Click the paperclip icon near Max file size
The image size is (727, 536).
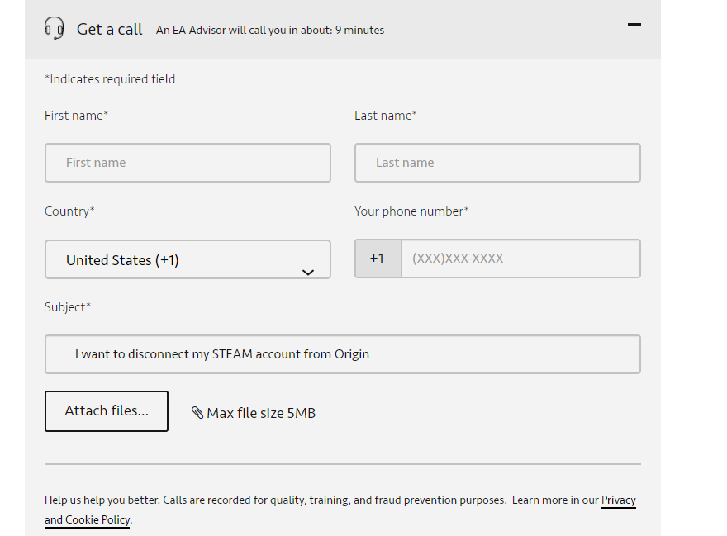point(197,413)
